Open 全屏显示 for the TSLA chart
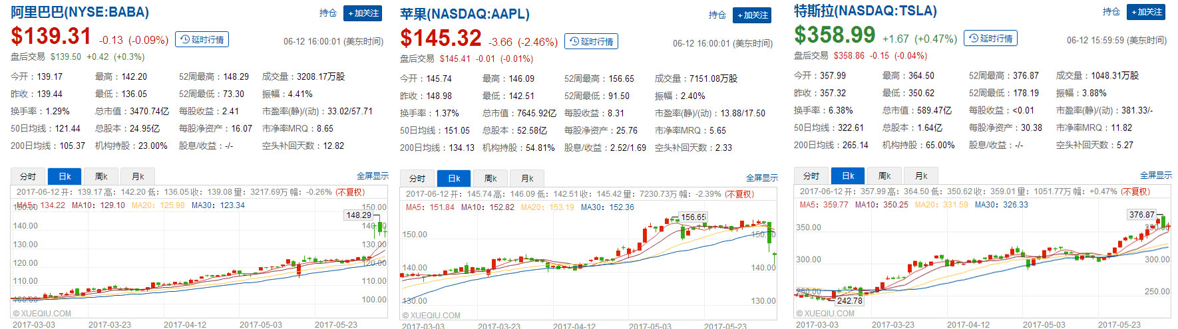1178x329 pixels. point(1156,175)
